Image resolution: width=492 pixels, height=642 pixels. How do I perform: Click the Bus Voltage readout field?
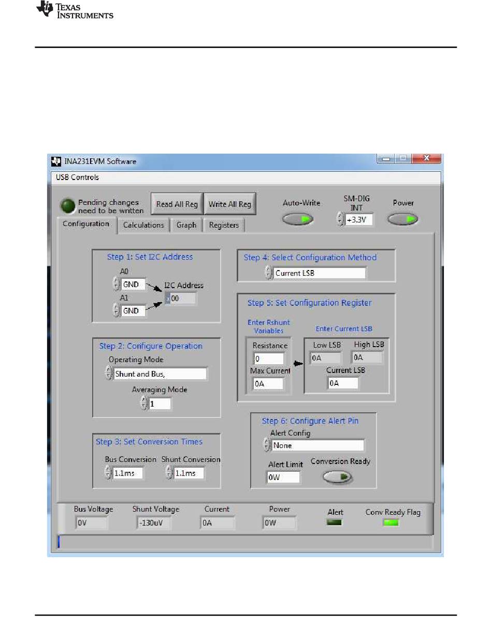coord(92,523)
